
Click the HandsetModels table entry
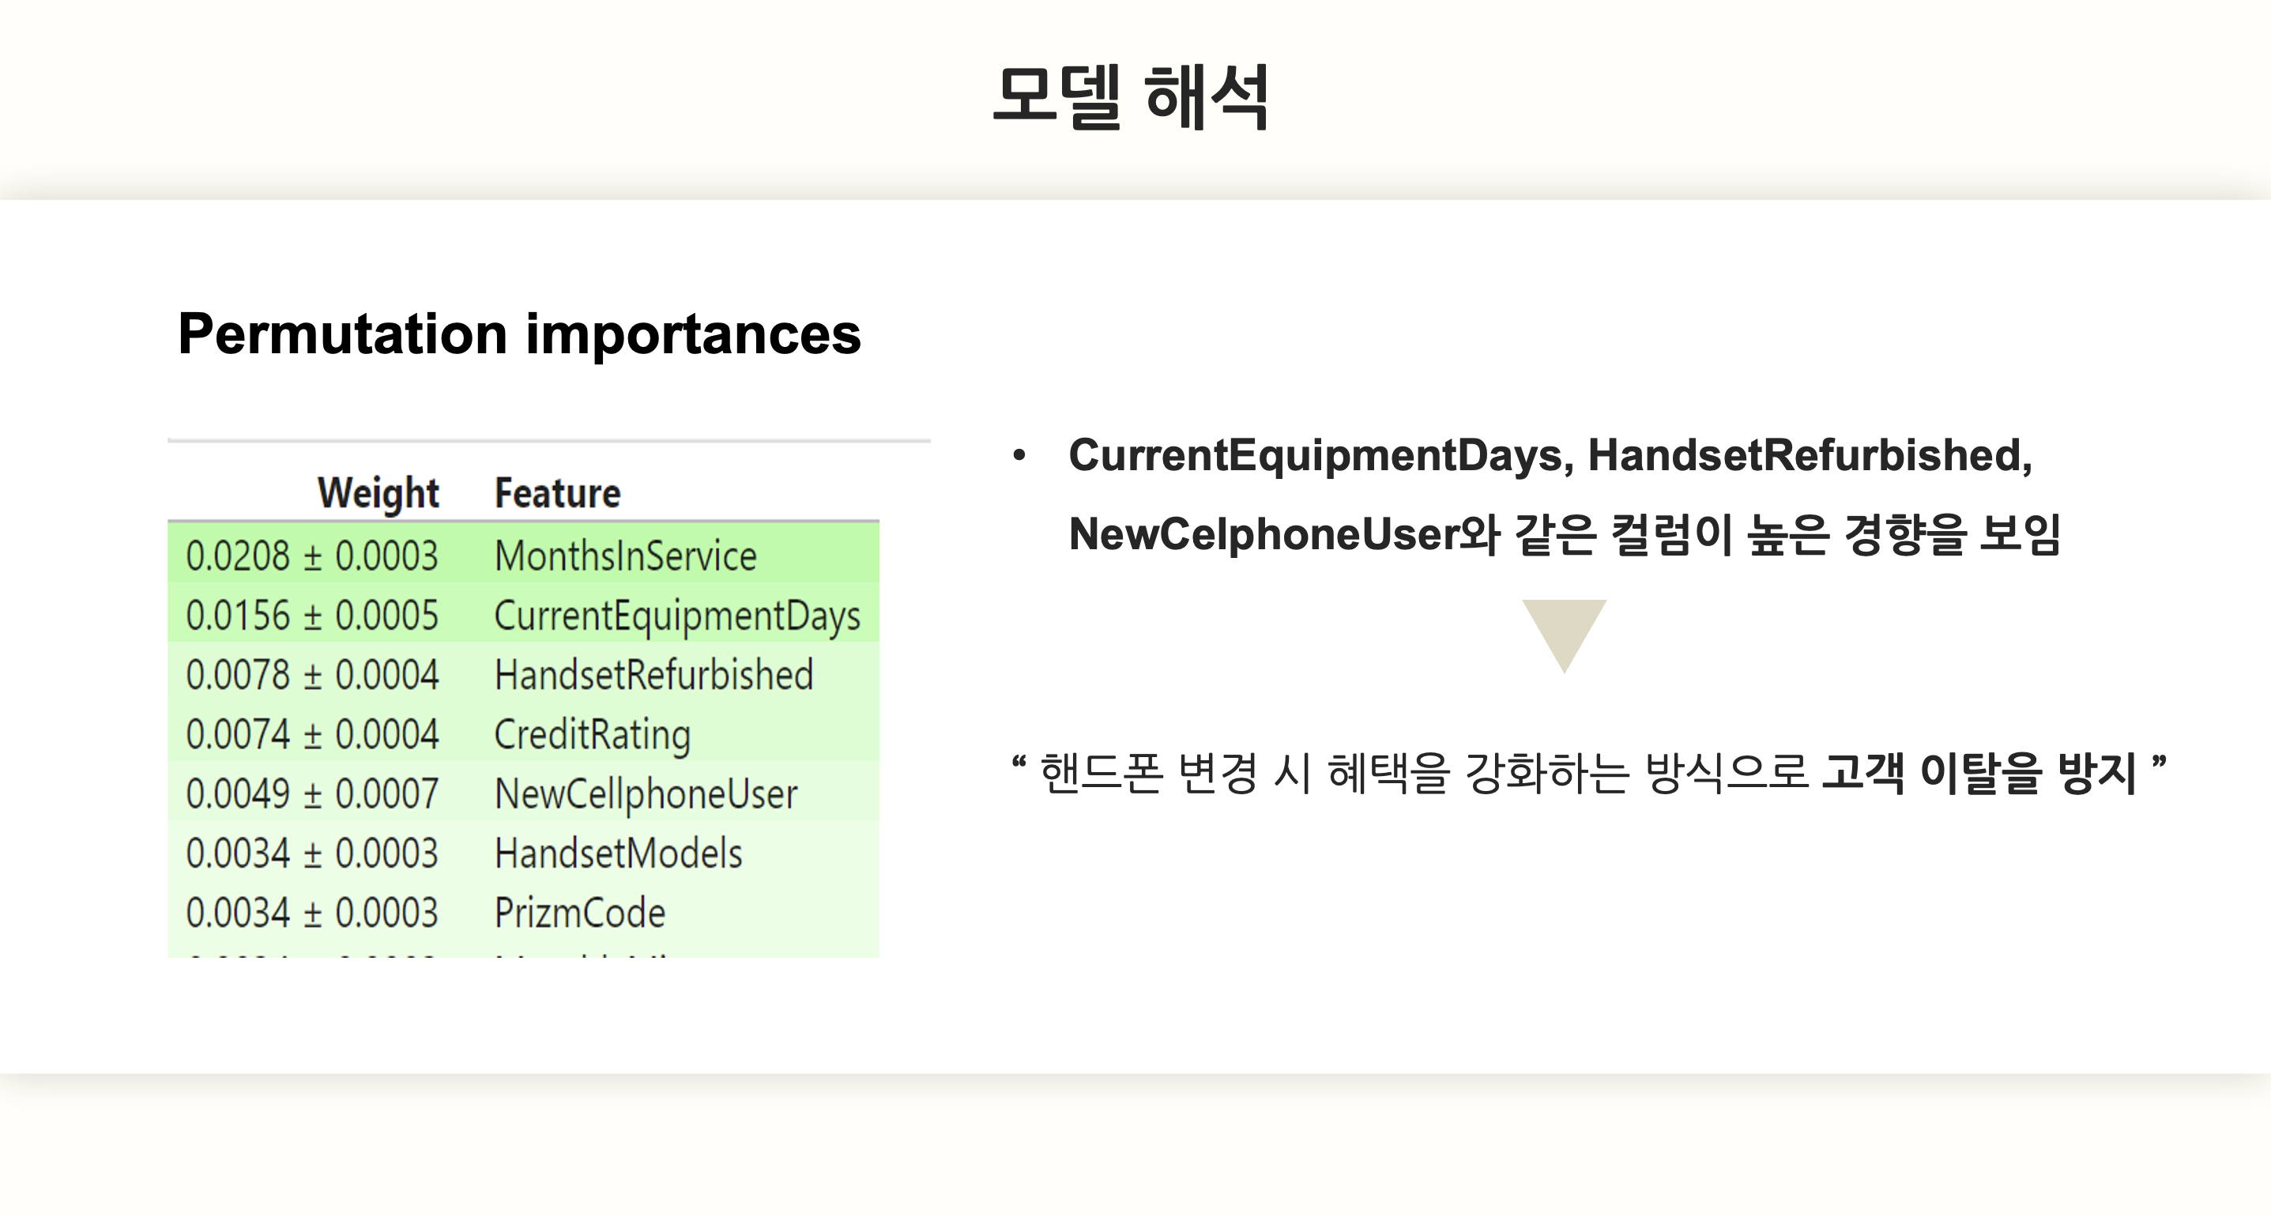coord(618,853)
